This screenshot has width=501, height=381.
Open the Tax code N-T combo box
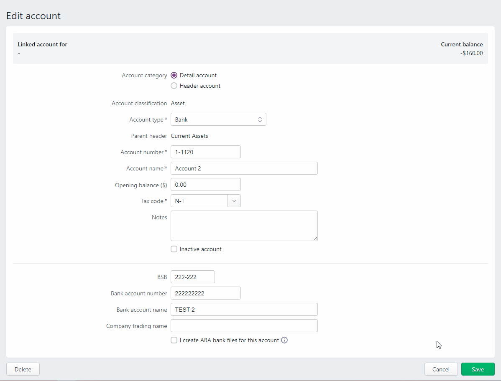[205, 201]
